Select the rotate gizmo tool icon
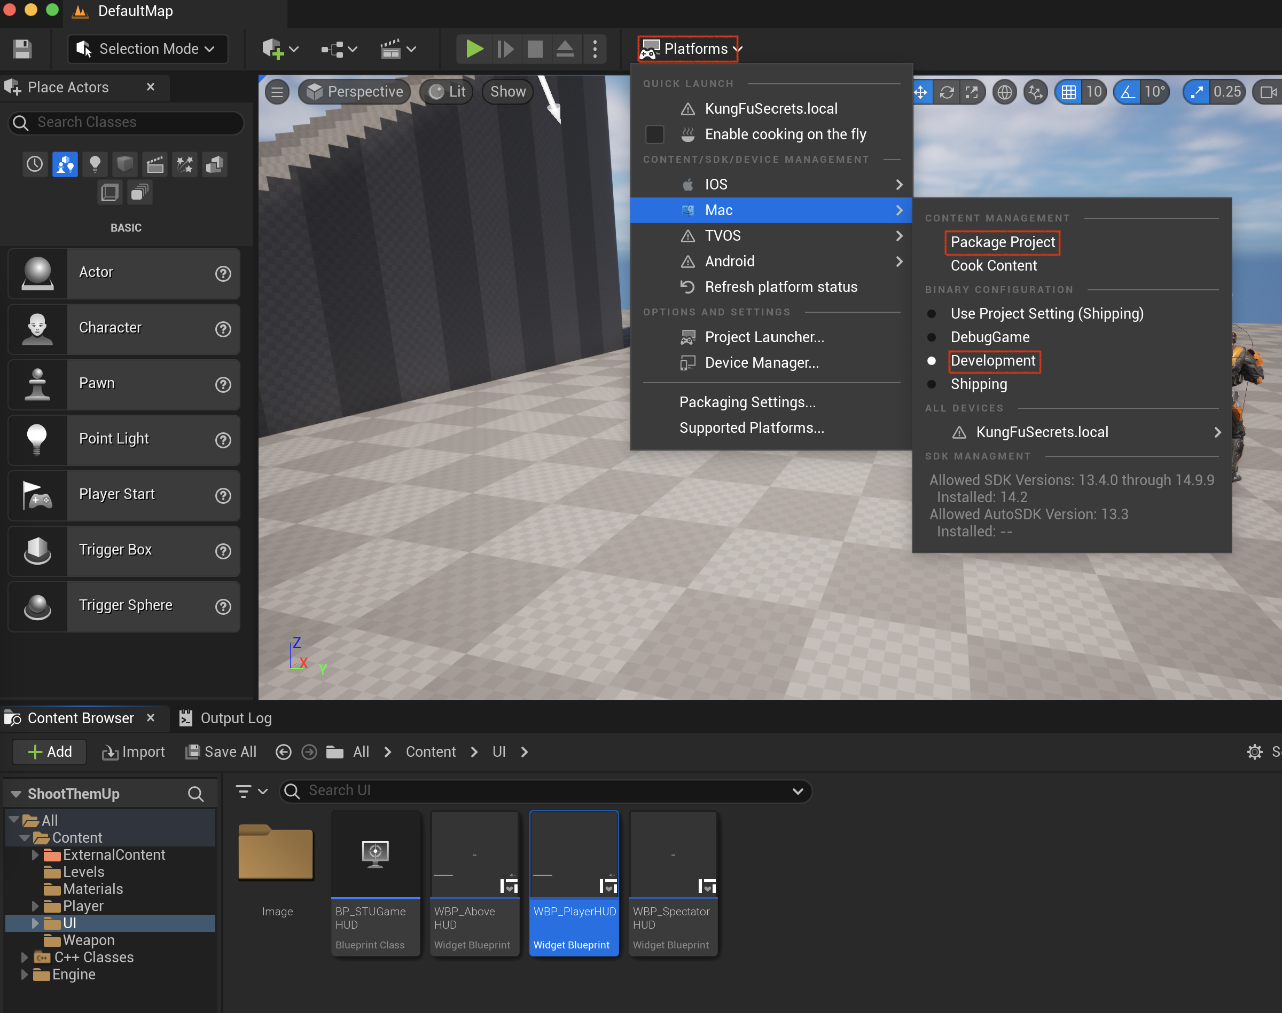Image resolution: width=1282 pixels, height=1013 pixels. pos(947,92)
